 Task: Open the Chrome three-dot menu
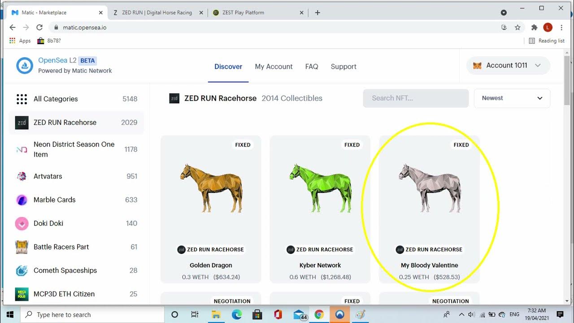561,27
